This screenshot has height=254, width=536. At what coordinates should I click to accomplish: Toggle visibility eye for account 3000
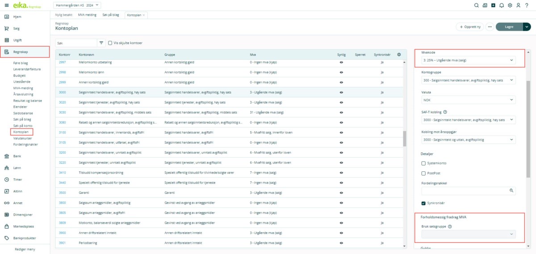coord(341,92)
